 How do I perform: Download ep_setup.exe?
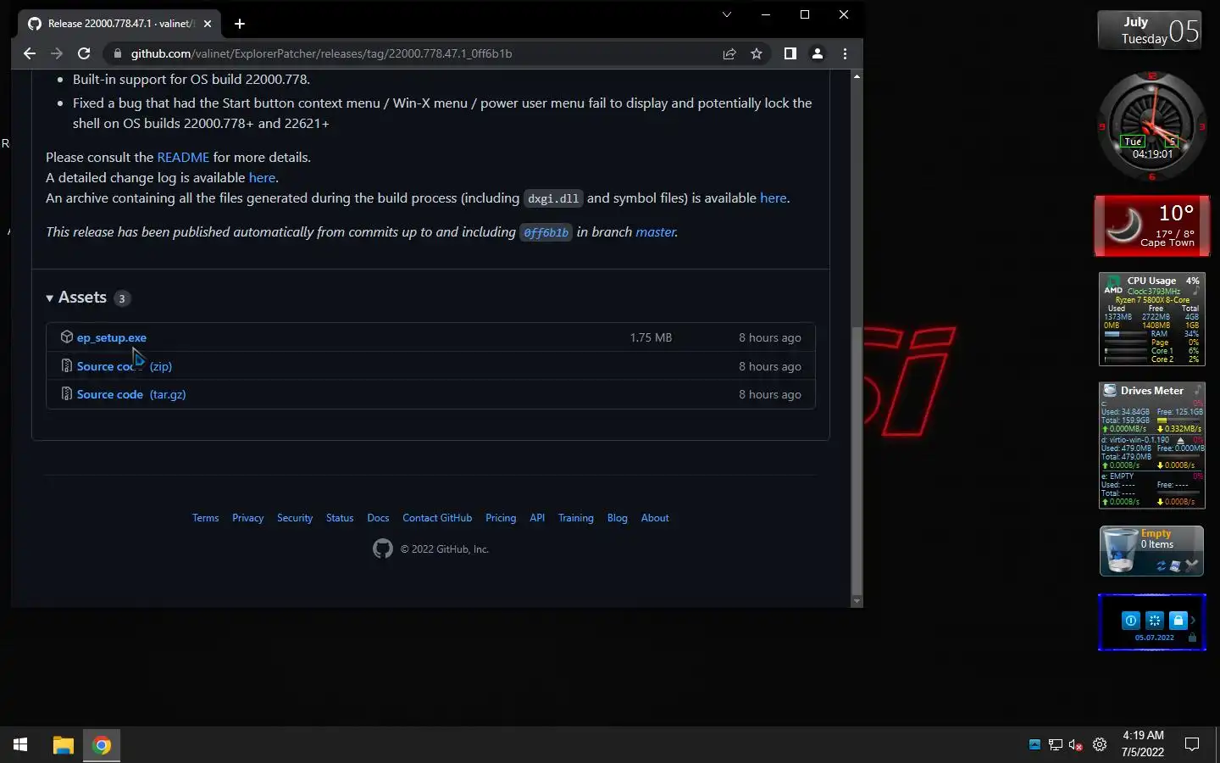coord(112,337)
